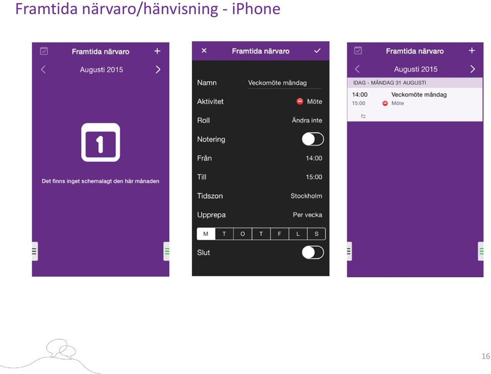This screenshot has width=491, height=374.
Task: Toggle the Notering switch
Action: coord(313,139)
